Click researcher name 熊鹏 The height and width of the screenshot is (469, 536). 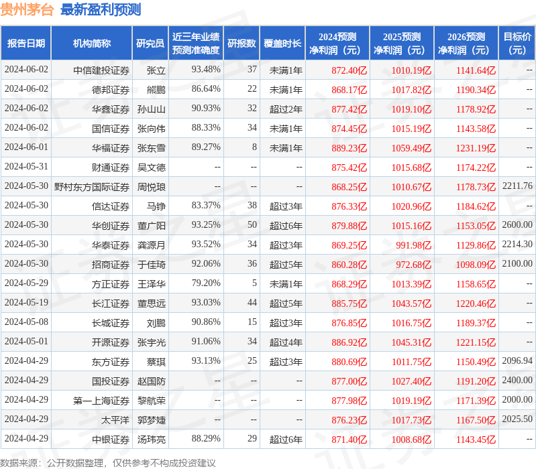coord(156,90)
